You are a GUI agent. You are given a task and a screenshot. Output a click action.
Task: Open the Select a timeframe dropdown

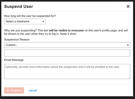pyautogui.click(x=25, y=21)
